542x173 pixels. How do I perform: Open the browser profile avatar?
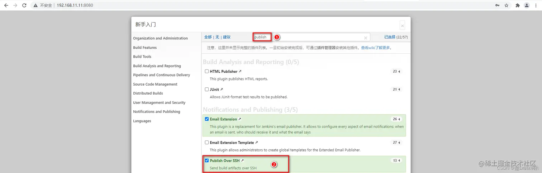527,5
